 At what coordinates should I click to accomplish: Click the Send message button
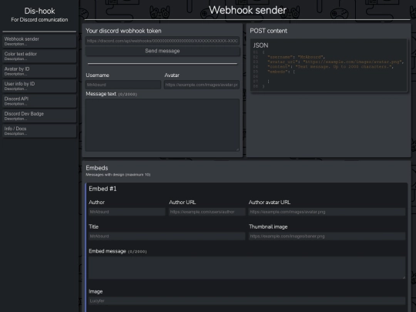pyautogui.click(x=163, y=51)
